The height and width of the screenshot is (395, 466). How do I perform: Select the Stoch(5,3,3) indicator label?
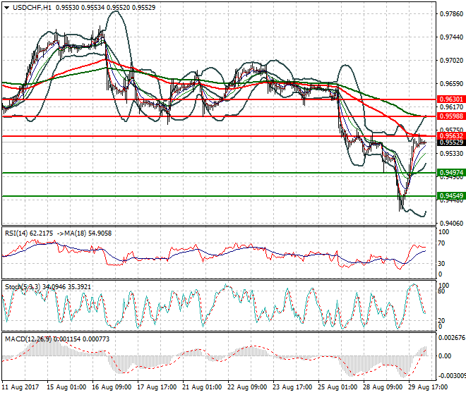23,287
